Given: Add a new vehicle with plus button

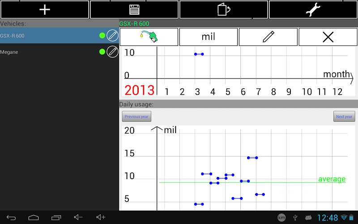Looking at the screenshot, I should click(x=45, y=9).
